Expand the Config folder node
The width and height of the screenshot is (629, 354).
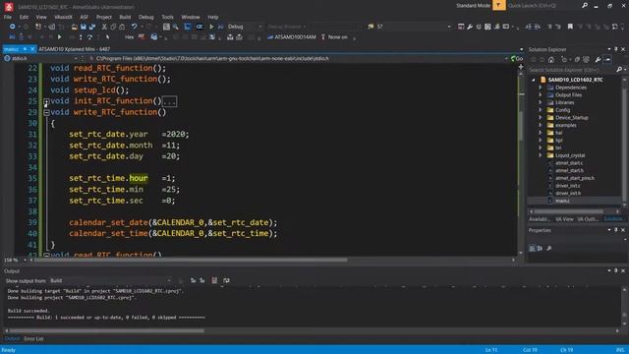(x=541, y=110)
